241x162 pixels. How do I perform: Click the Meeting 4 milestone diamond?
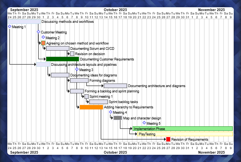(111, 112)
